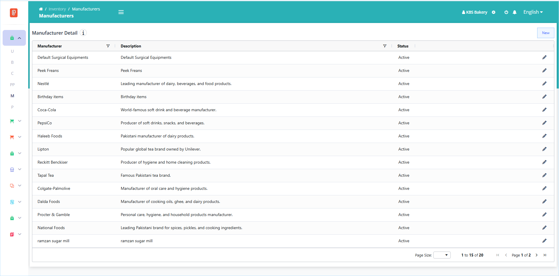559x276 pixels.
Task: Open settings gear next to KBS Bakery
Action: coord(494,12)
